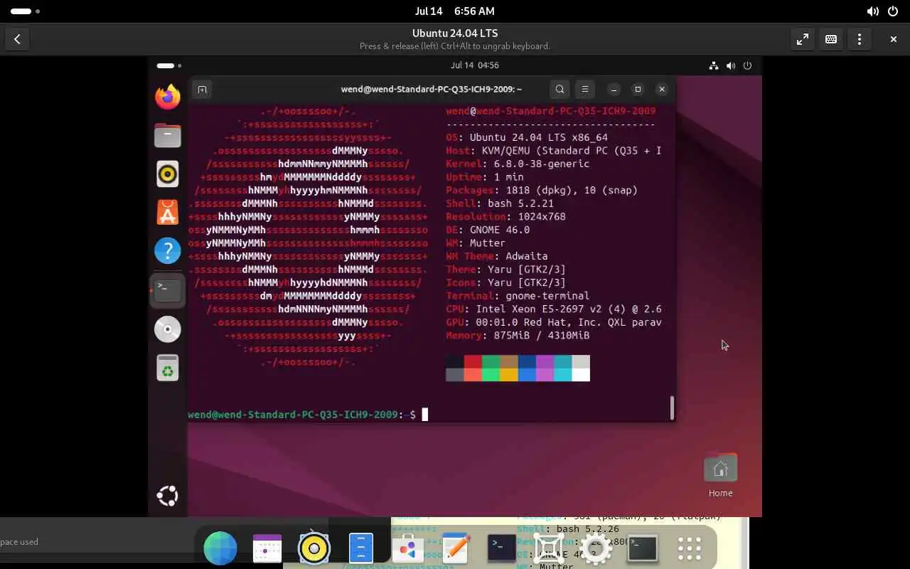Open the three-dot menu in Boxes header

[860, 39]
